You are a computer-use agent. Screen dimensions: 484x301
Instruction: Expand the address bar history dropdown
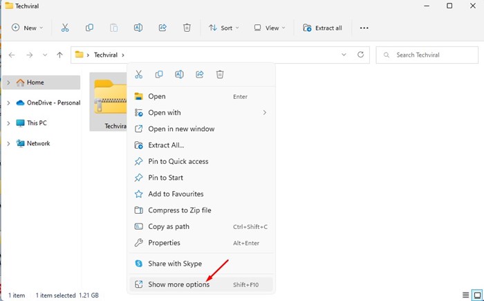(344, 55)
